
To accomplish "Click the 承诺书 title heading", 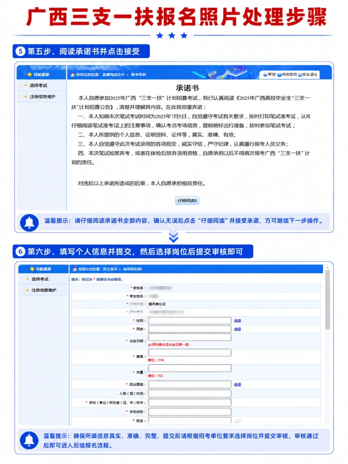I will point(187,88).
